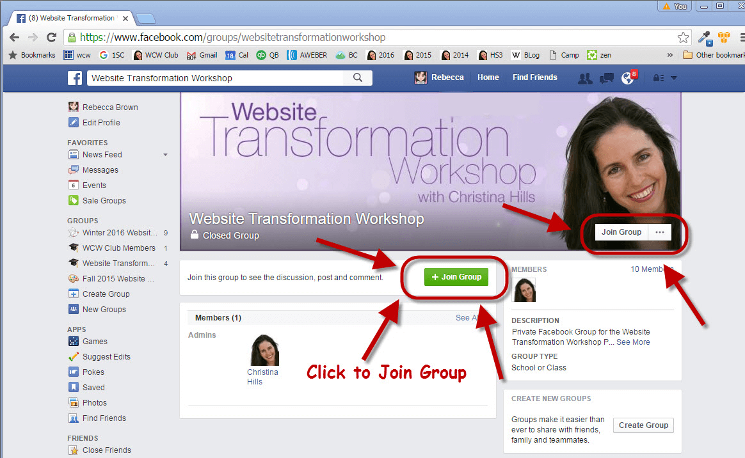Viewport: 745px width, 458px height.
Task: Open the 2016 bookmark
Action: [381, 55]
